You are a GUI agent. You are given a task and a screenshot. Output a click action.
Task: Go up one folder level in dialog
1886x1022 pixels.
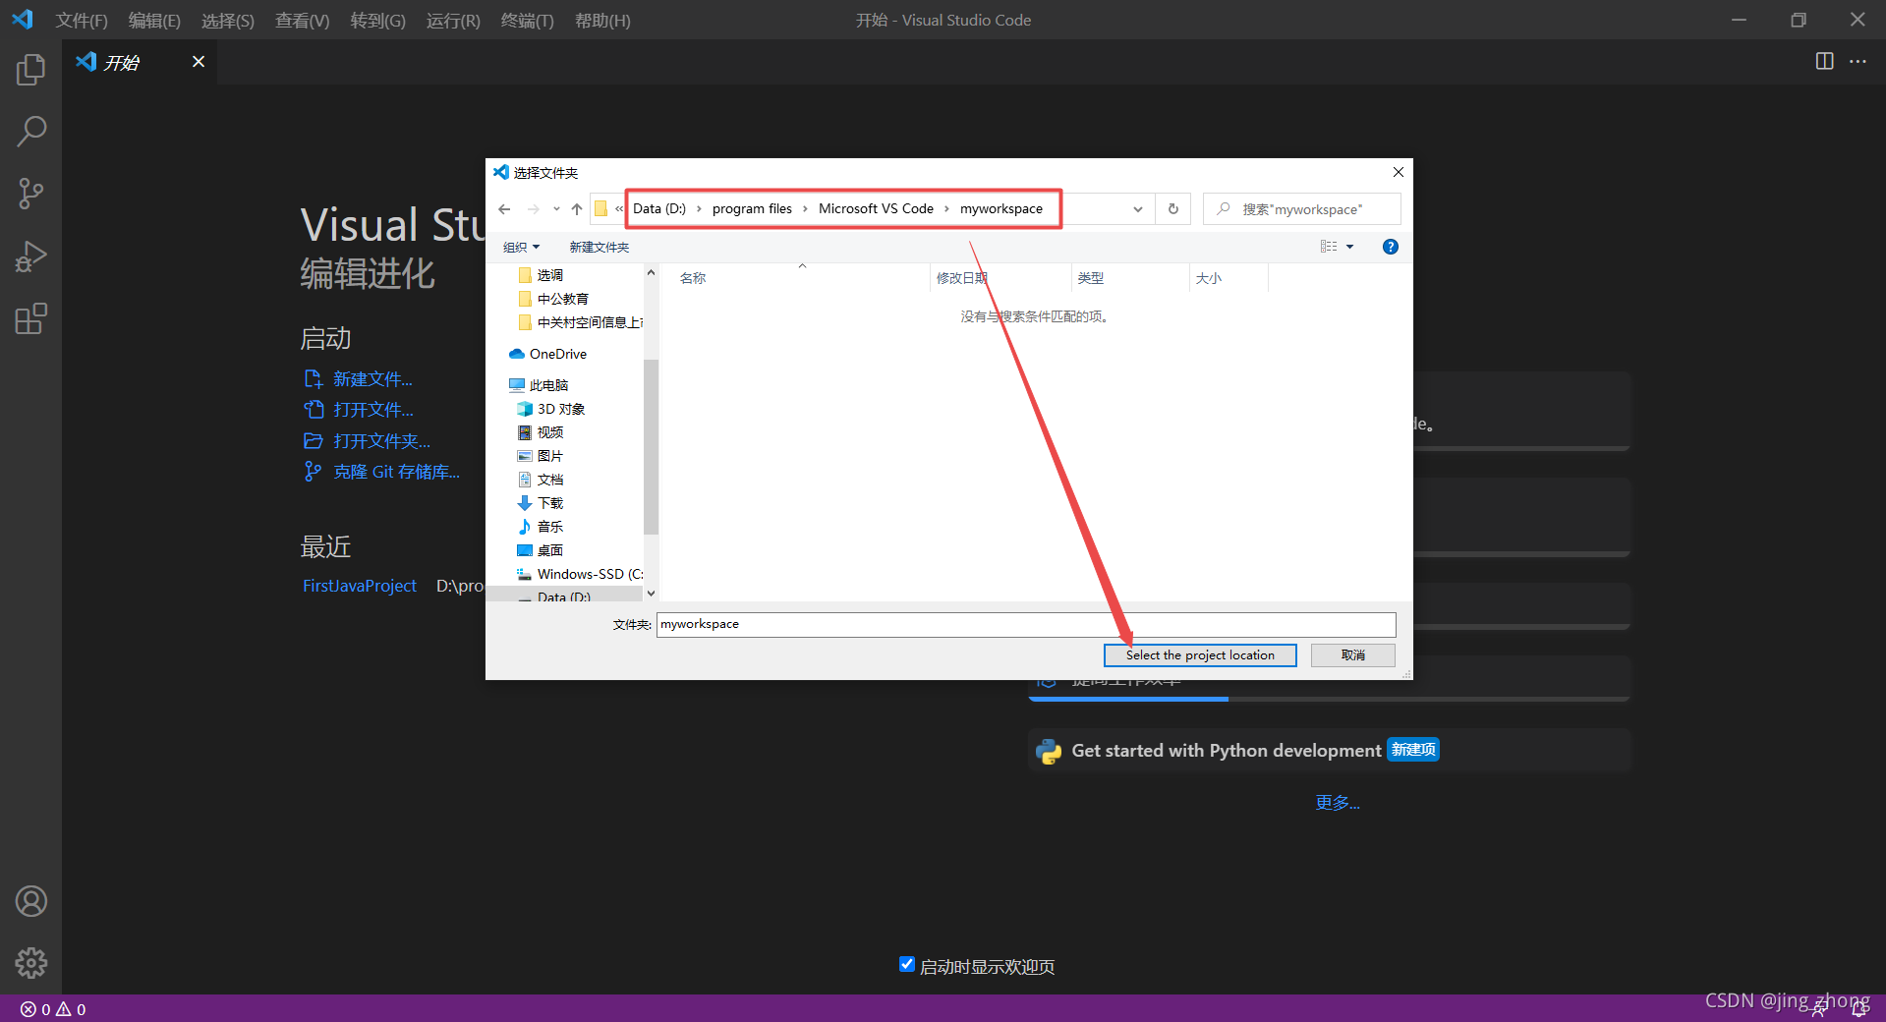577,209
